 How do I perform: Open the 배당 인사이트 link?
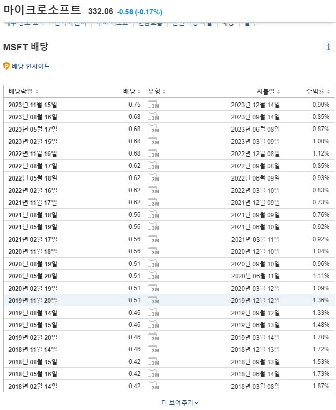[31, 66]
